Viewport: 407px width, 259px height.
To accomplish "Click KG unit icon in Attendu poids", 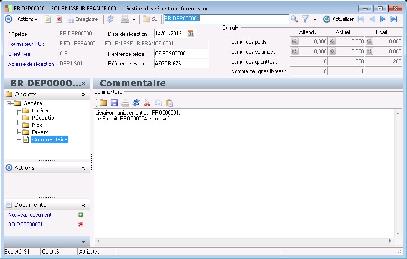I will point(294,41).
